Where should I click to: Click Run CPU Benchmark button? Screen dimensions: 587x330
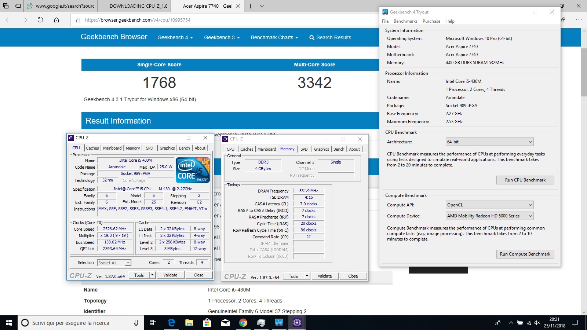[525, 180]
